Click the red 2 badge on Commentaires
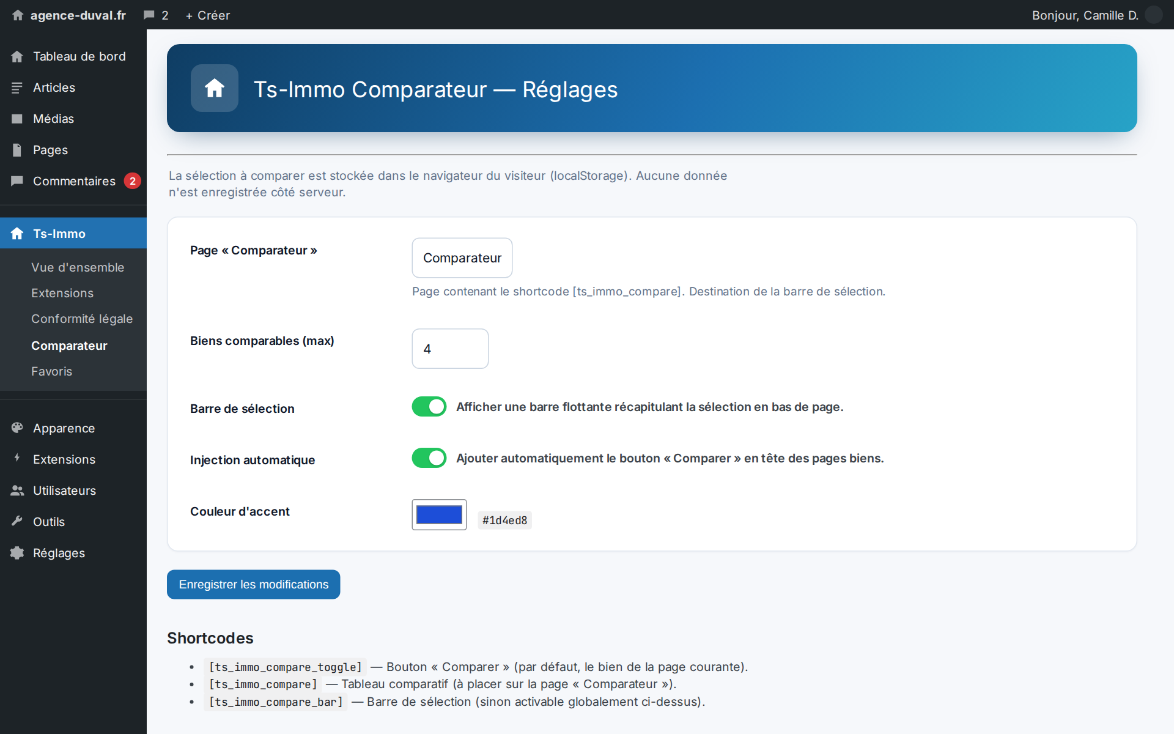This screenshot has width=1174, height=734. (132, 181)
